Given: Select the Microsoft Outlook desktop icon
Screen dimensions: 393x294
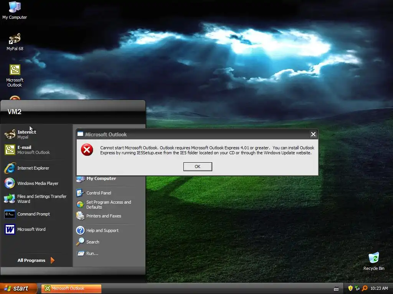Looking at the screenshot, I should click(x=15, y=76).
